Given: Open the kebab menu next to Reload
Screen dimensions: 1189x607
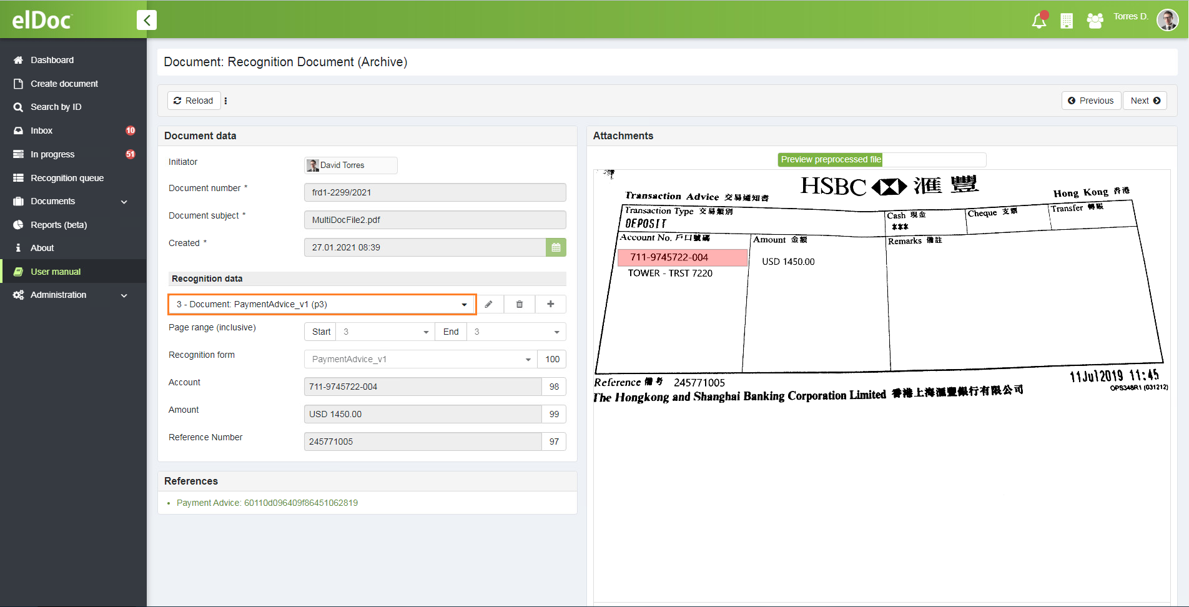Looking at the screenshot, I should click(x=226, y=101).
